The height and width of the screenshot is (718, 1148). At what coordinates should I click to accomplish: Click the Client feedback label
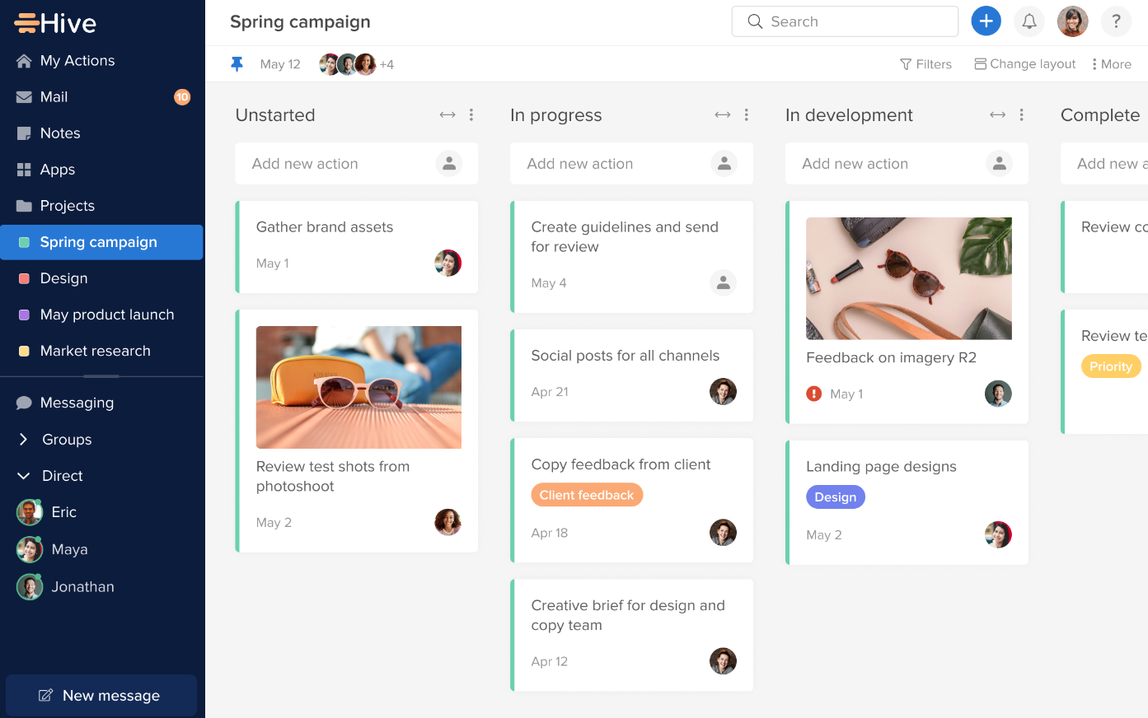pyautogui.click(x=587, y=495)
